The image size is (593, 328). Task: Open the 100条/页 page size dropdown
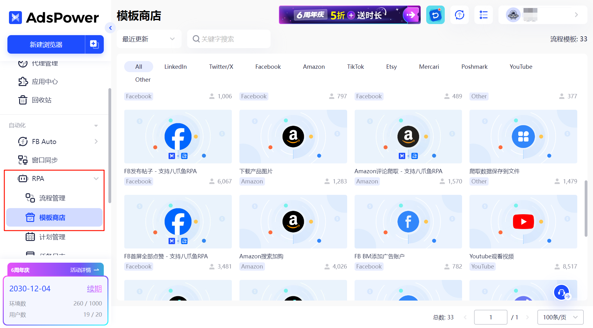560,317
